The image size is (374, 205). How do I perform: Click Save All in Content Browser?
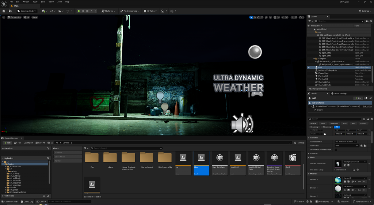[x=40, y=143]
